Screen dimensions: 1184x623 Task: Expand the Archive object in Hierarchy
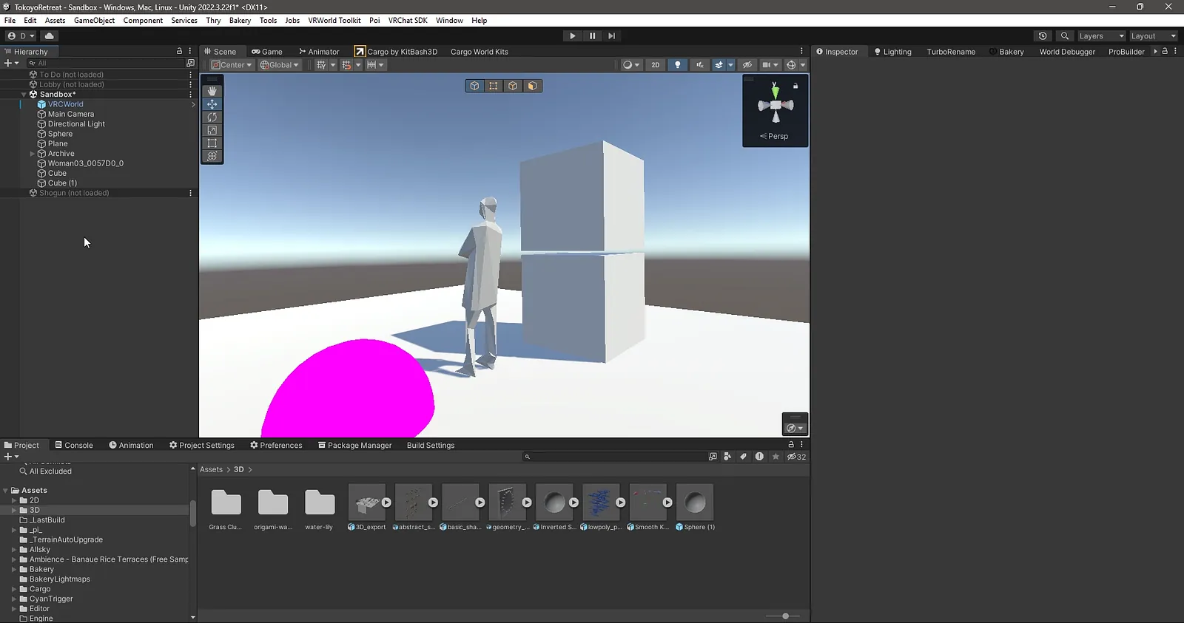(33, 154)
